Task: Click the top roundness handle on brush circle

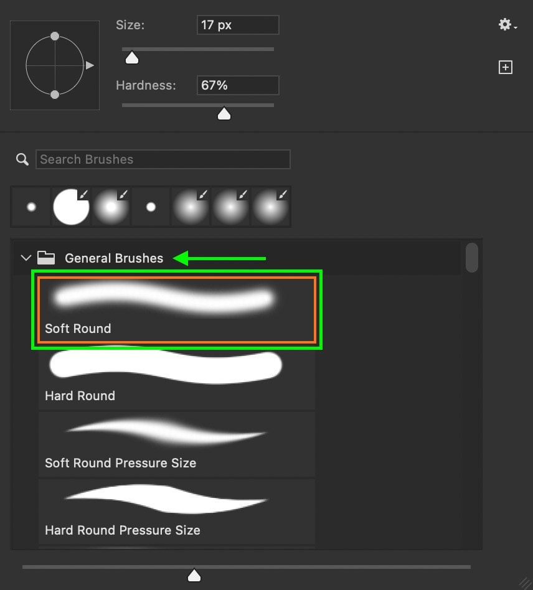Action: pyautogui.click(x=55, y=36)
